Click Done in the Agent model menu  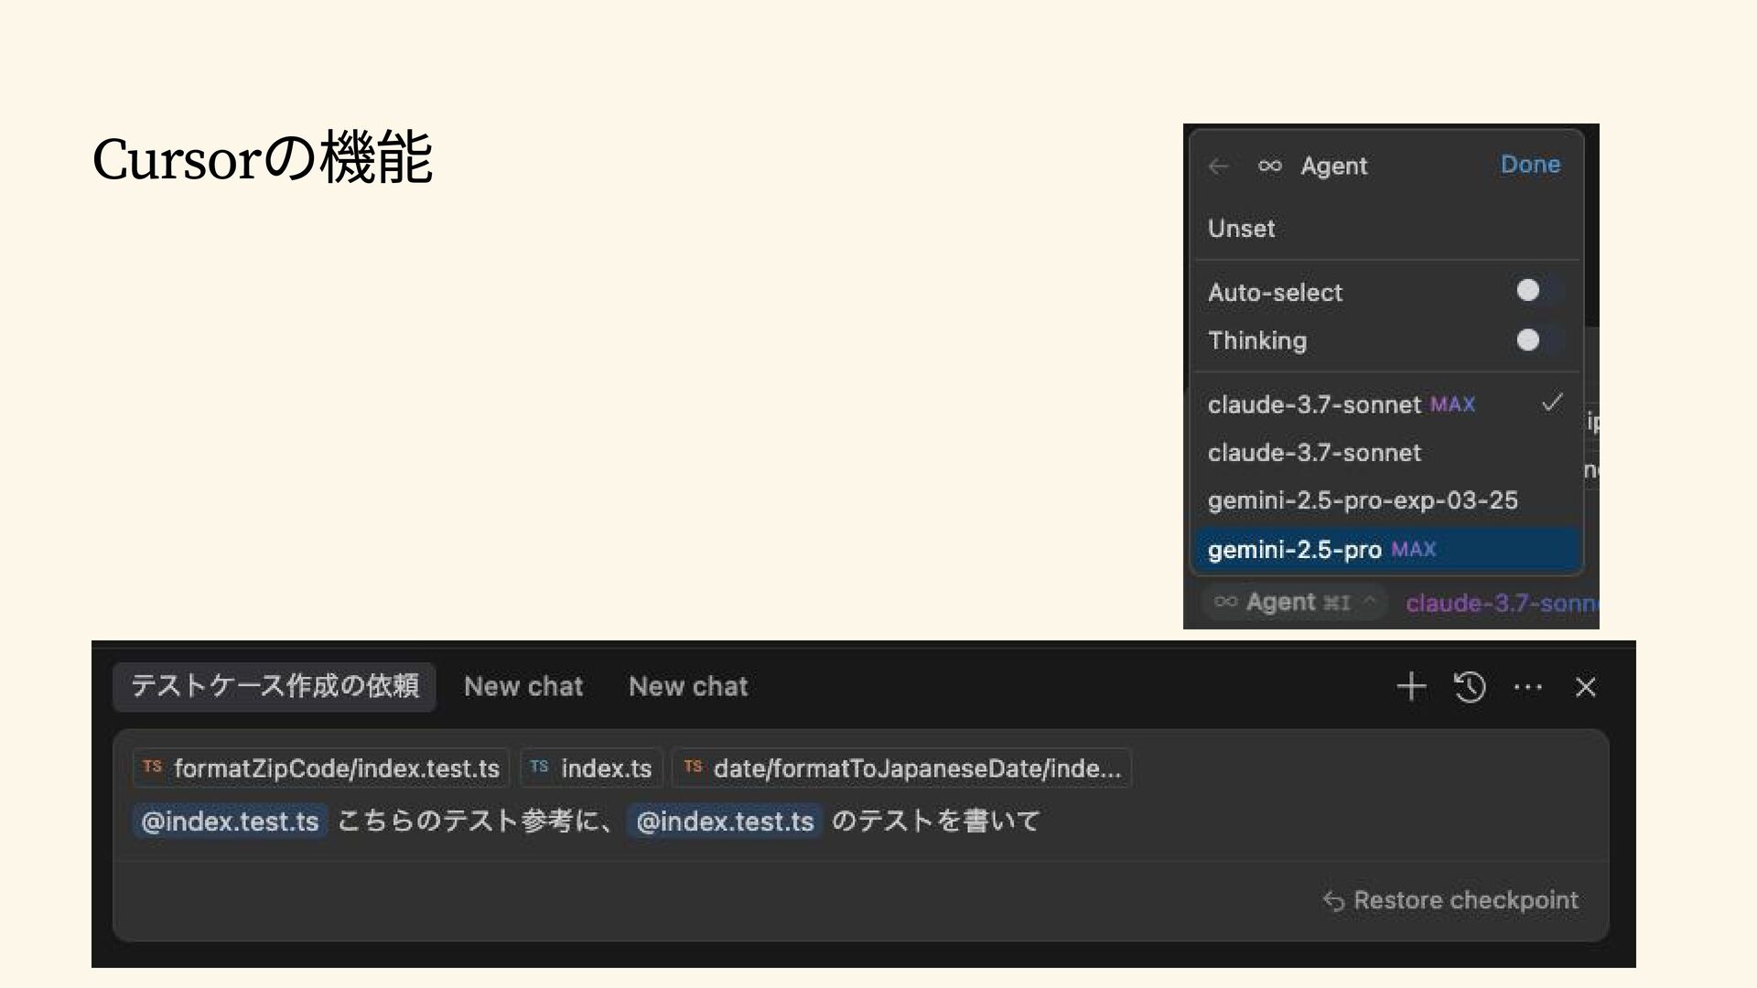click(x=1530, y=165)
